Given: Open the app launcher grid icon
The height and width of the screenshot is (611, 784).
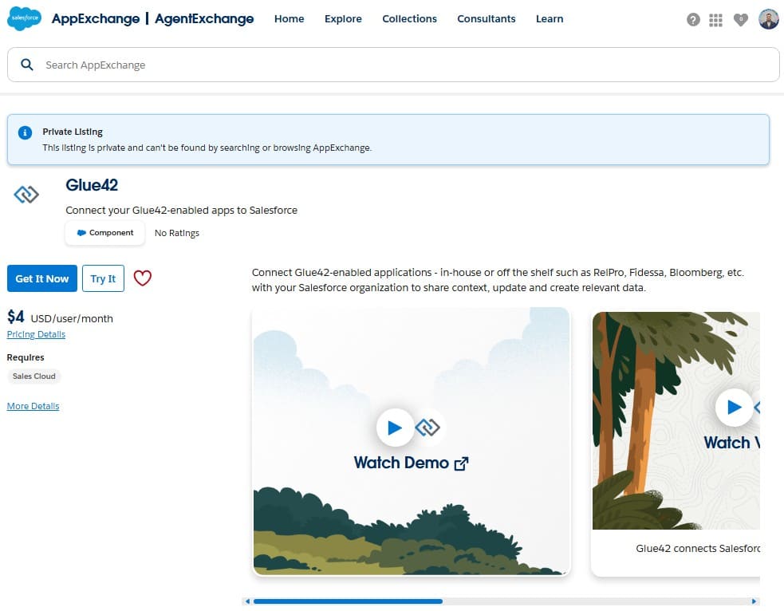Looking at the screenshot, I should tap(715, 20).
